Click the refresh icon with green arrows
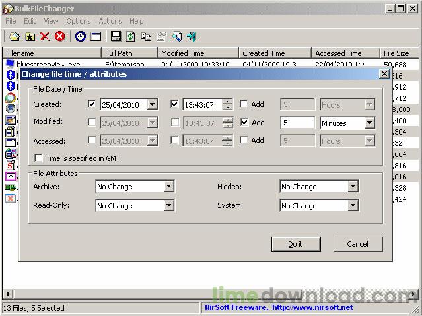 click(x=131, y=36)
